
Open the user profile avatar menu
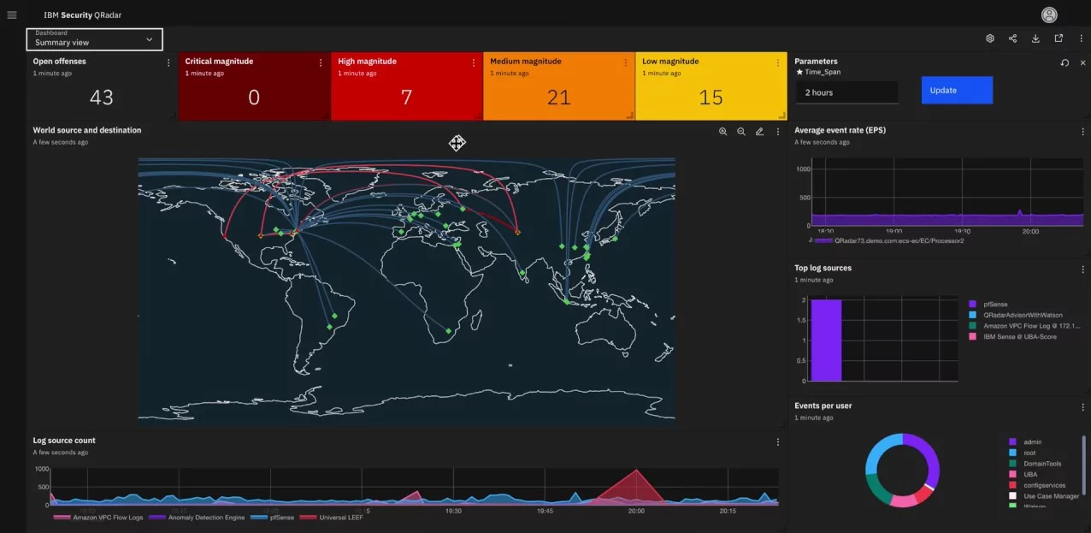(1049, 15)
